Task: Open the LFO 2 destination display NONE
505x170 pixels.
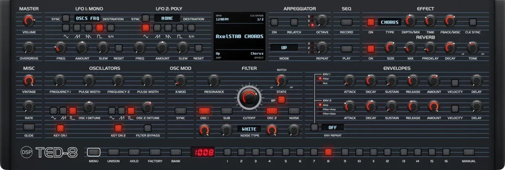Action: pos(167,19)
